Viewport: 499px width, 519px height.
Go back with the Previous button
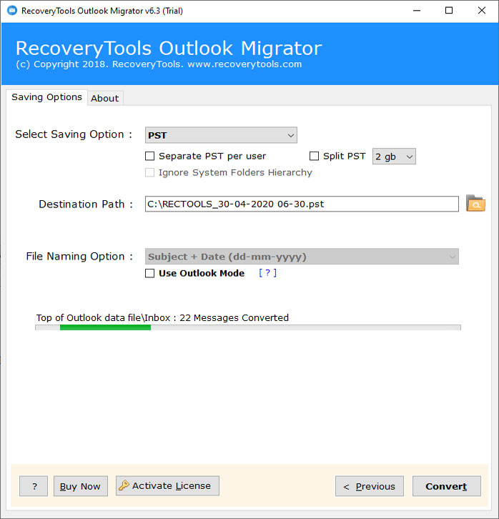point(370,486)
